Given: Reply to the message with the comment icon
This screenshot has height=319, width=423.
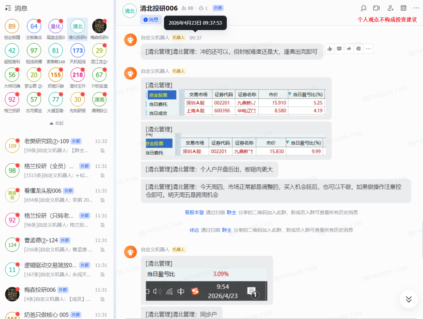Looking at the screenshot, I should [339, 49].
